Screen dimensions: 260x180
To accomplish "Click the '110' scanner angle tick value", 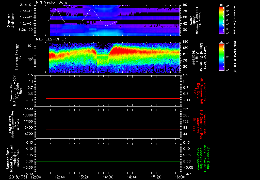I will [186, 54].
